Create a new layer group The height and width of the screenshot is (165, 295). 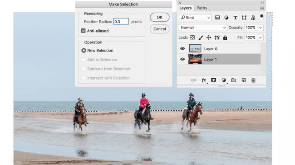[x=234, y=80]
